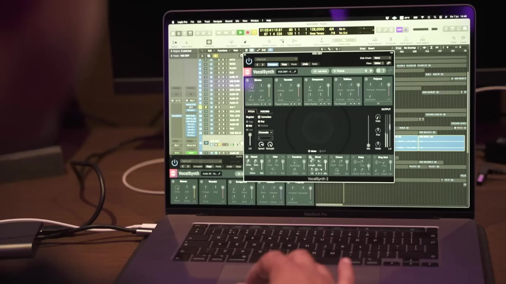The width and height of the screenshot is (506, 284).
Task: Click the Compare button
Action: click(x=273, y=64)
